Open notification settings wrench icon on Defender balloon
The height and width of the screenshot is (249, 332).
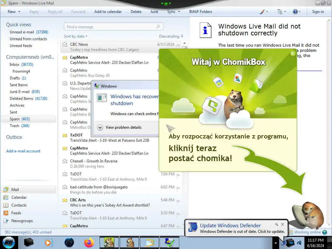276,224
